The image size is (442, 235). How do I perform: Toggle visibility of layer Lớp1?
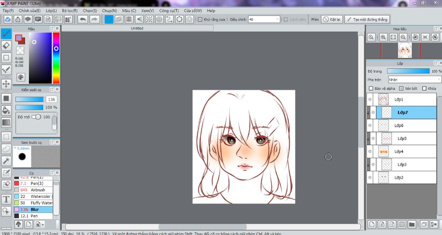(370, 99)
